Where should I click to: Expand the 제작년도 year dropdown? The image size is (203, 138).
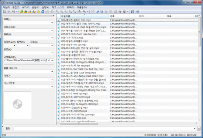tap(14, 45)
